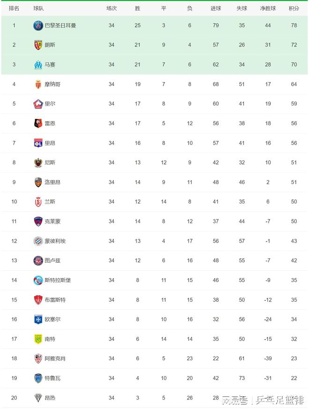Open the 巴黎圣日耳曼 team name link
Screen dimensions: 309x409
60,25
